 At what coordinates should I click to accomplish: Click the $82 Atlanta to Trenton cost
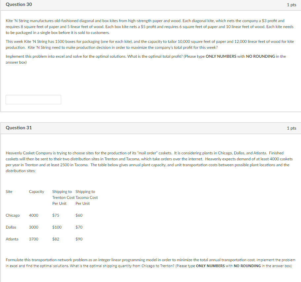click(x=56, y=239)
